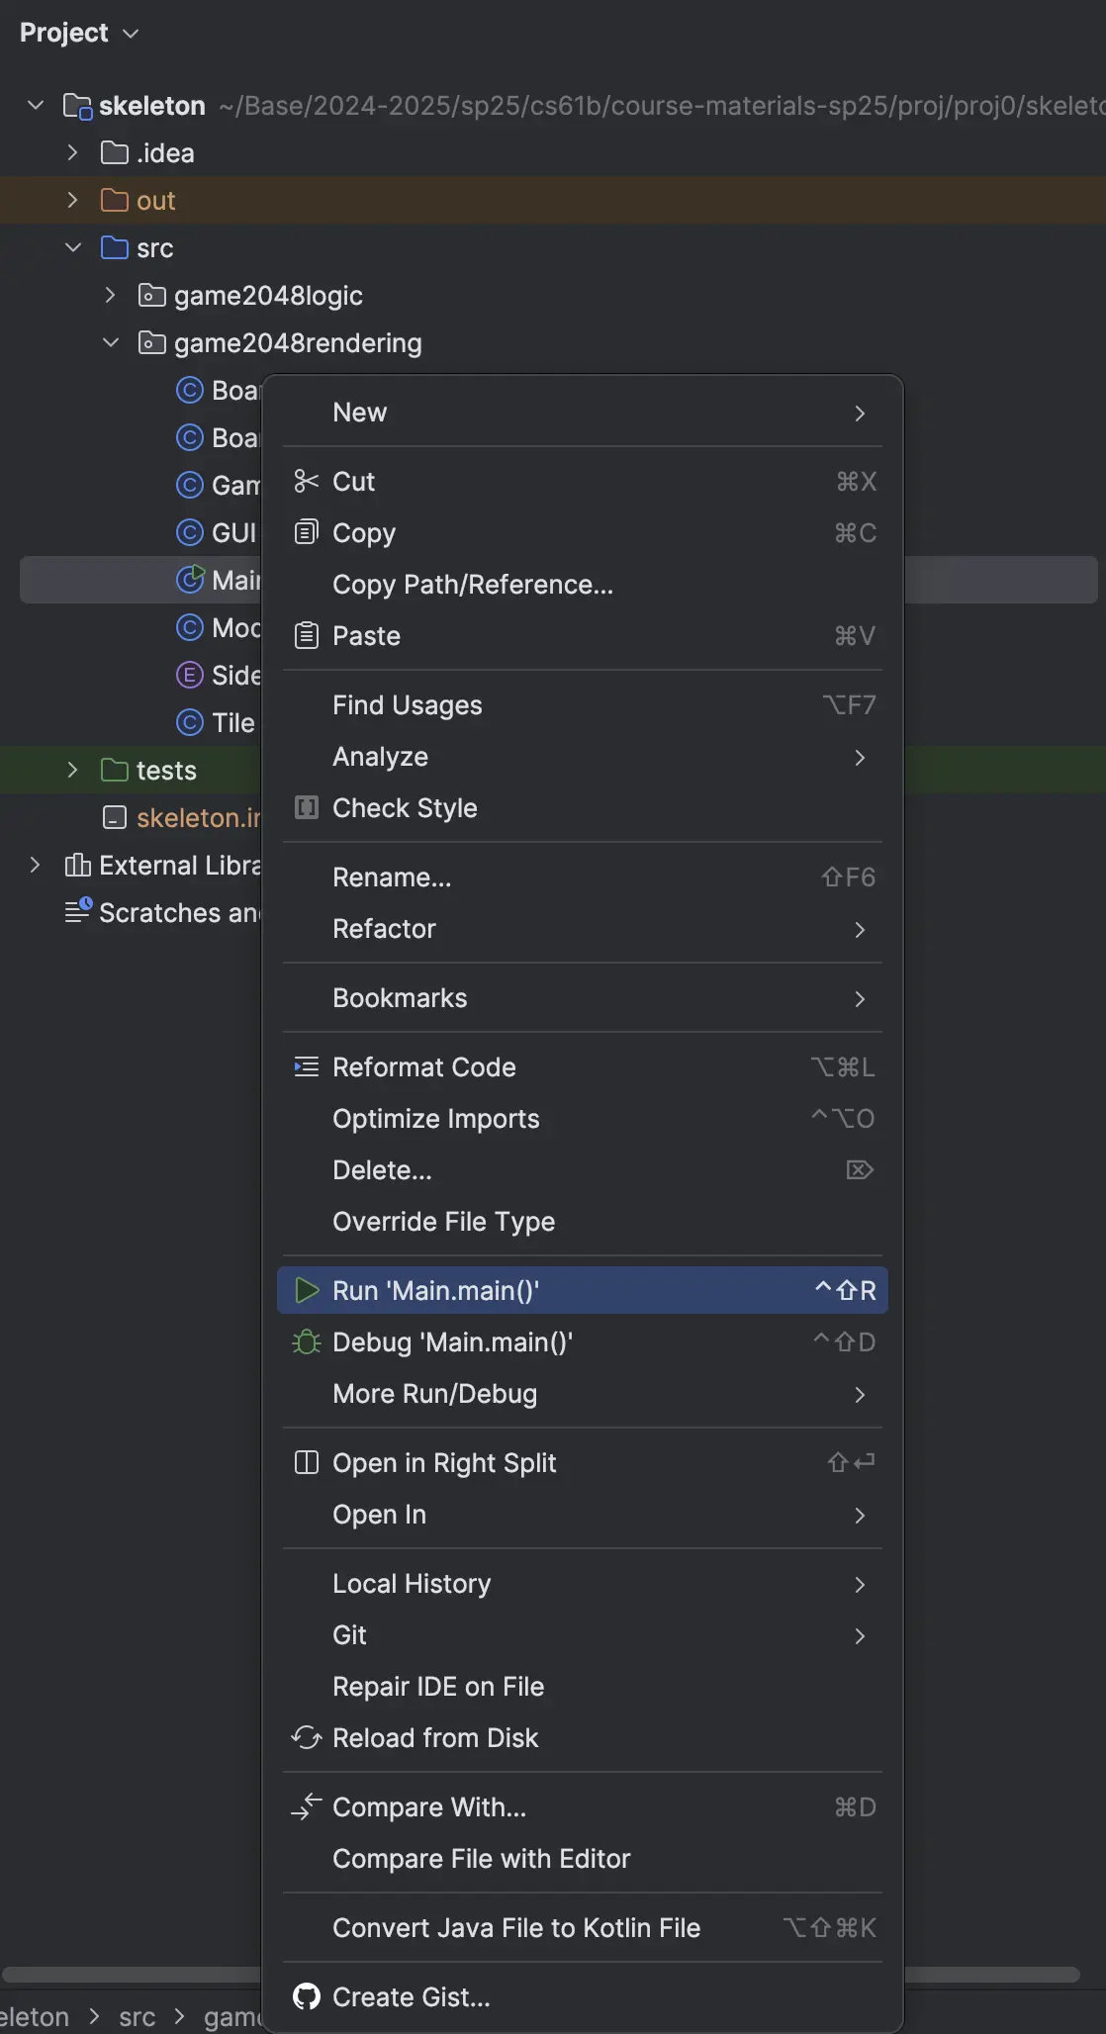Viewport: 1106px width, 2034px height.
Task: Select the Tile class in tree
Action: coord(231,723)
